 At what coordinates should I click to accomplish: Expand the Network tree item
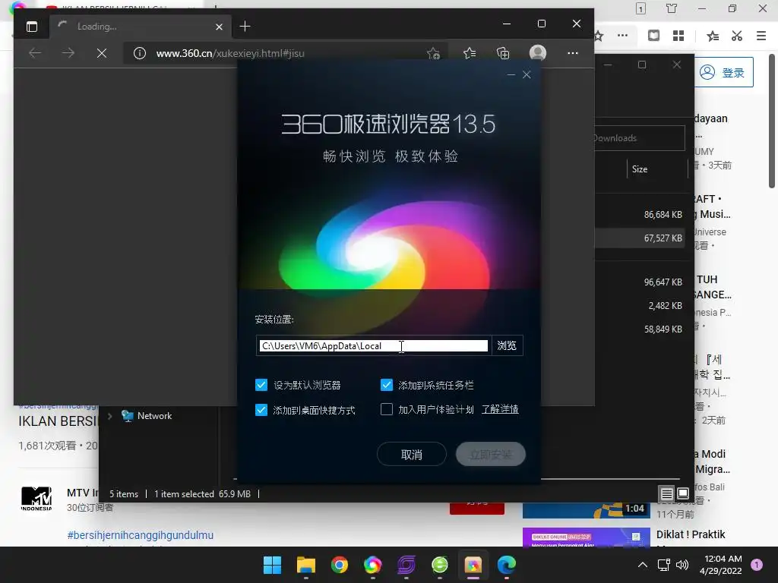(109, 416)
